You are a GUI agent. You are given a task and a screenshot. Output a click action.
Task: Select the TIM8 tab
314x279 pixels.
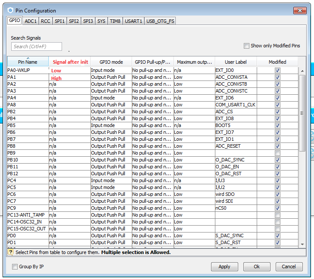(115, 21)
